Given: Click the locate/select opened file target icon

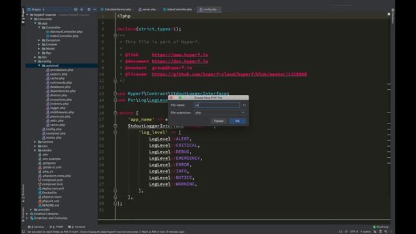Looking at the screenshot, I should [76, 9].
